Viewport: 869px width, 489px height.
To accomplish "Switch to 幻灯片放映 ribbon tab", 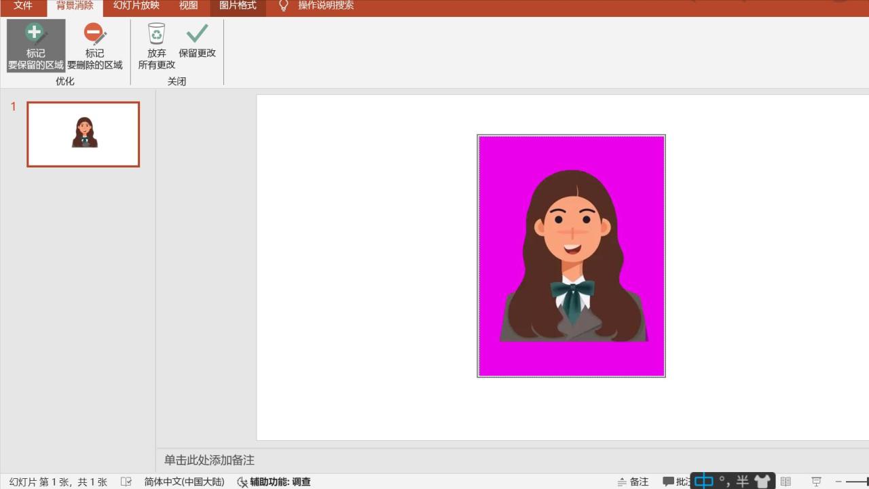I will [x=136, y=6].
